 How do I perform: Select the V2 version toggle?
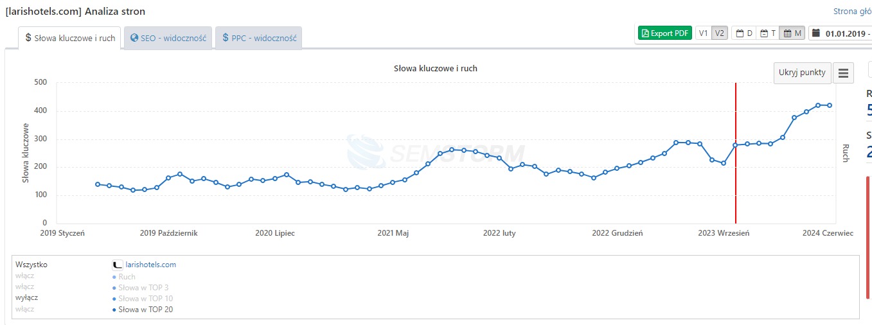tap(720, 33)
